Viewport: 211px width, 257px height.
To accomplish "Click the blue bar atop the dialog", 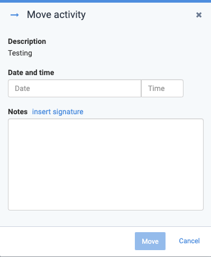I will tap(105, 1).
